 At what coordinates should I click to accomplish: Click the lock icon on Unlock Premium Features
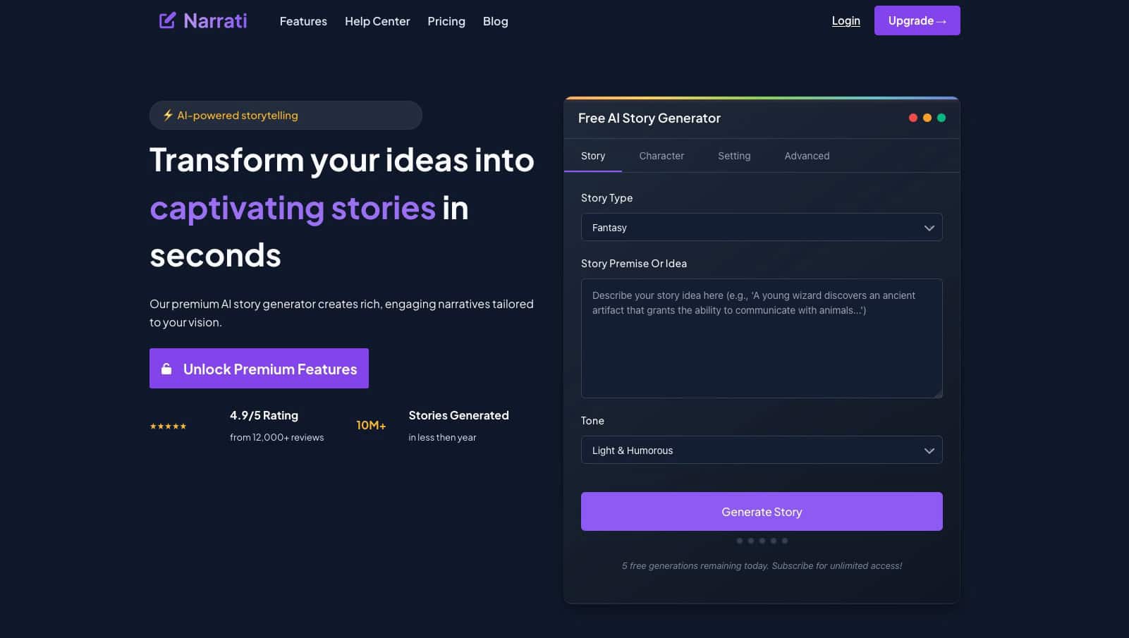click(166, 368)
